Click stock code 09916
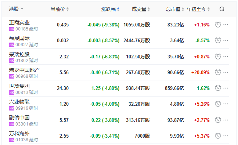 point(22,108)
